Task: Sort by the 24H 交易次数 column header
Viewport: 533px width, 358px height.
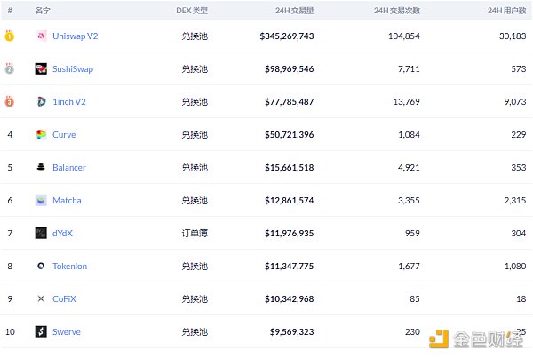Action: 397,11
